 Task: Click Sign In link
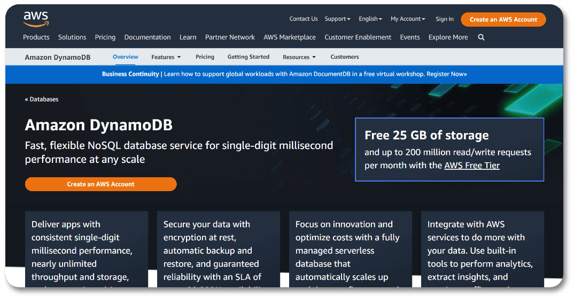pyautogui.click(x=445, y=19)
